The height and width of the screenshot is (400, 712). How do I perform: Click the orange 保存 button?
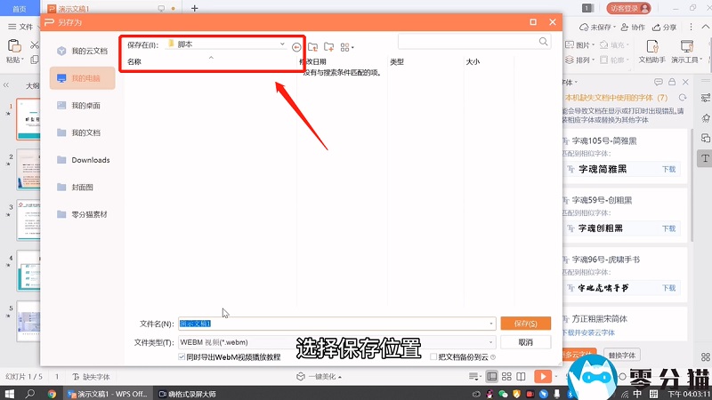click(x=525, y=324)
